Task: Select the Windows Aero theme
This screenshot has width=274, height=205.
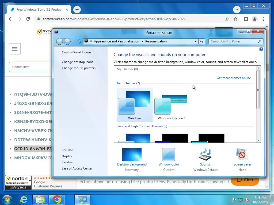Action: 135,105
